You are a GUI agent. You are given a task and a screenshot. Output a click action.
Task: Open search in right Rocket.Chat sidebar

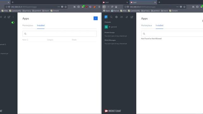[111, 17]
